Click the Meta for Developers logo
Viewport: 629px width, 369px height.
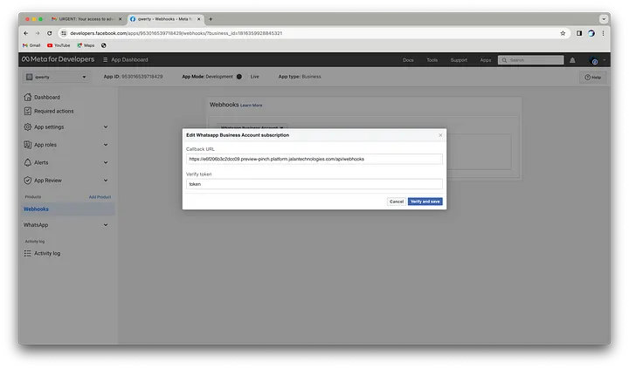(59, 59)
